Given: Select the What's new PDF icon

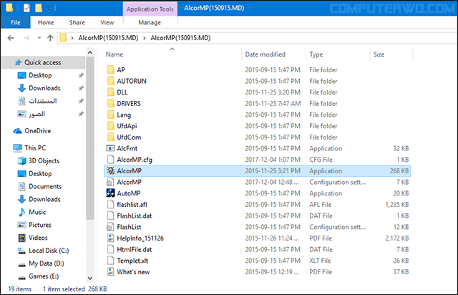Looking at the screenshot, I should (x=110, y=271).
